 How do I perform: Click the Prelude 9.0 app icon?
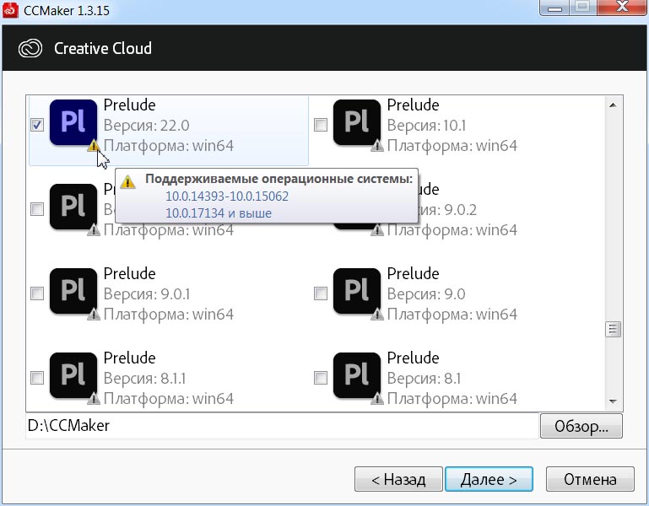pyautogui.click(x=357, y=291)
